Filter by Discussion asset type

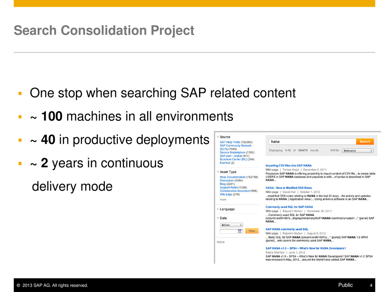(227, 181)
